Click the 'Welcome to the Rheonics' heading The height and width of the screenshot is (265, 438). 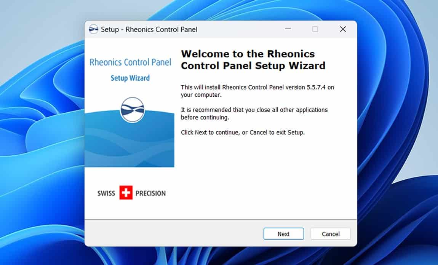coord(248,54)
